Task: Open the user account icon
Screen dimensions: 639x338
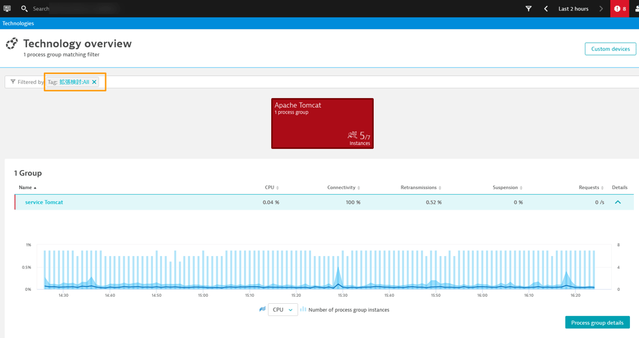Action: tap(636, 8)
